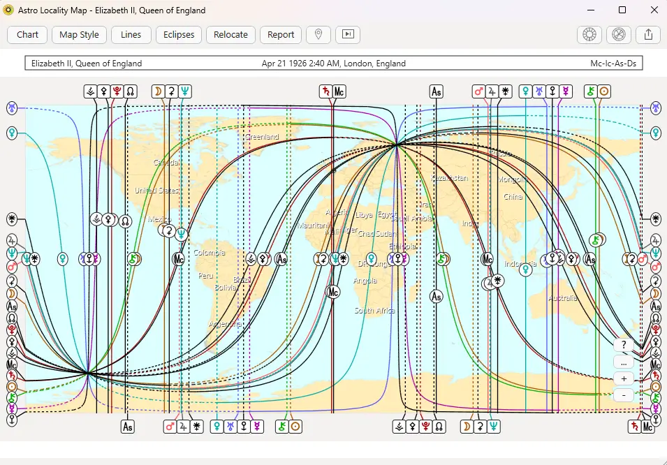Select blue Uranus box above the map
This screenshot has width=667, height=465.
pyautogui.click(x=539, y=91)
